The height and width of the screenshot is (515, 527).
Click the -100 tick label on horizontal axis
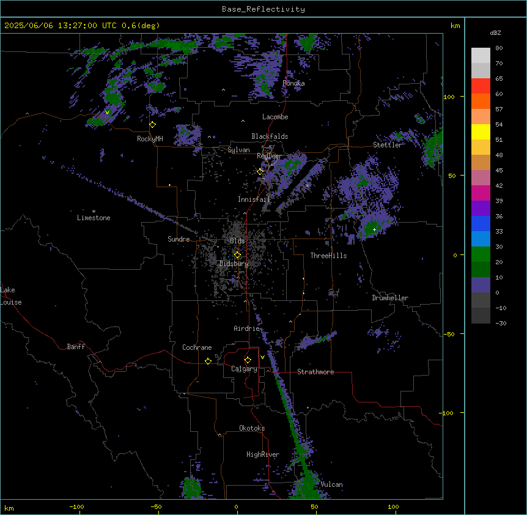pyautogui.click(x=76, y=506)
